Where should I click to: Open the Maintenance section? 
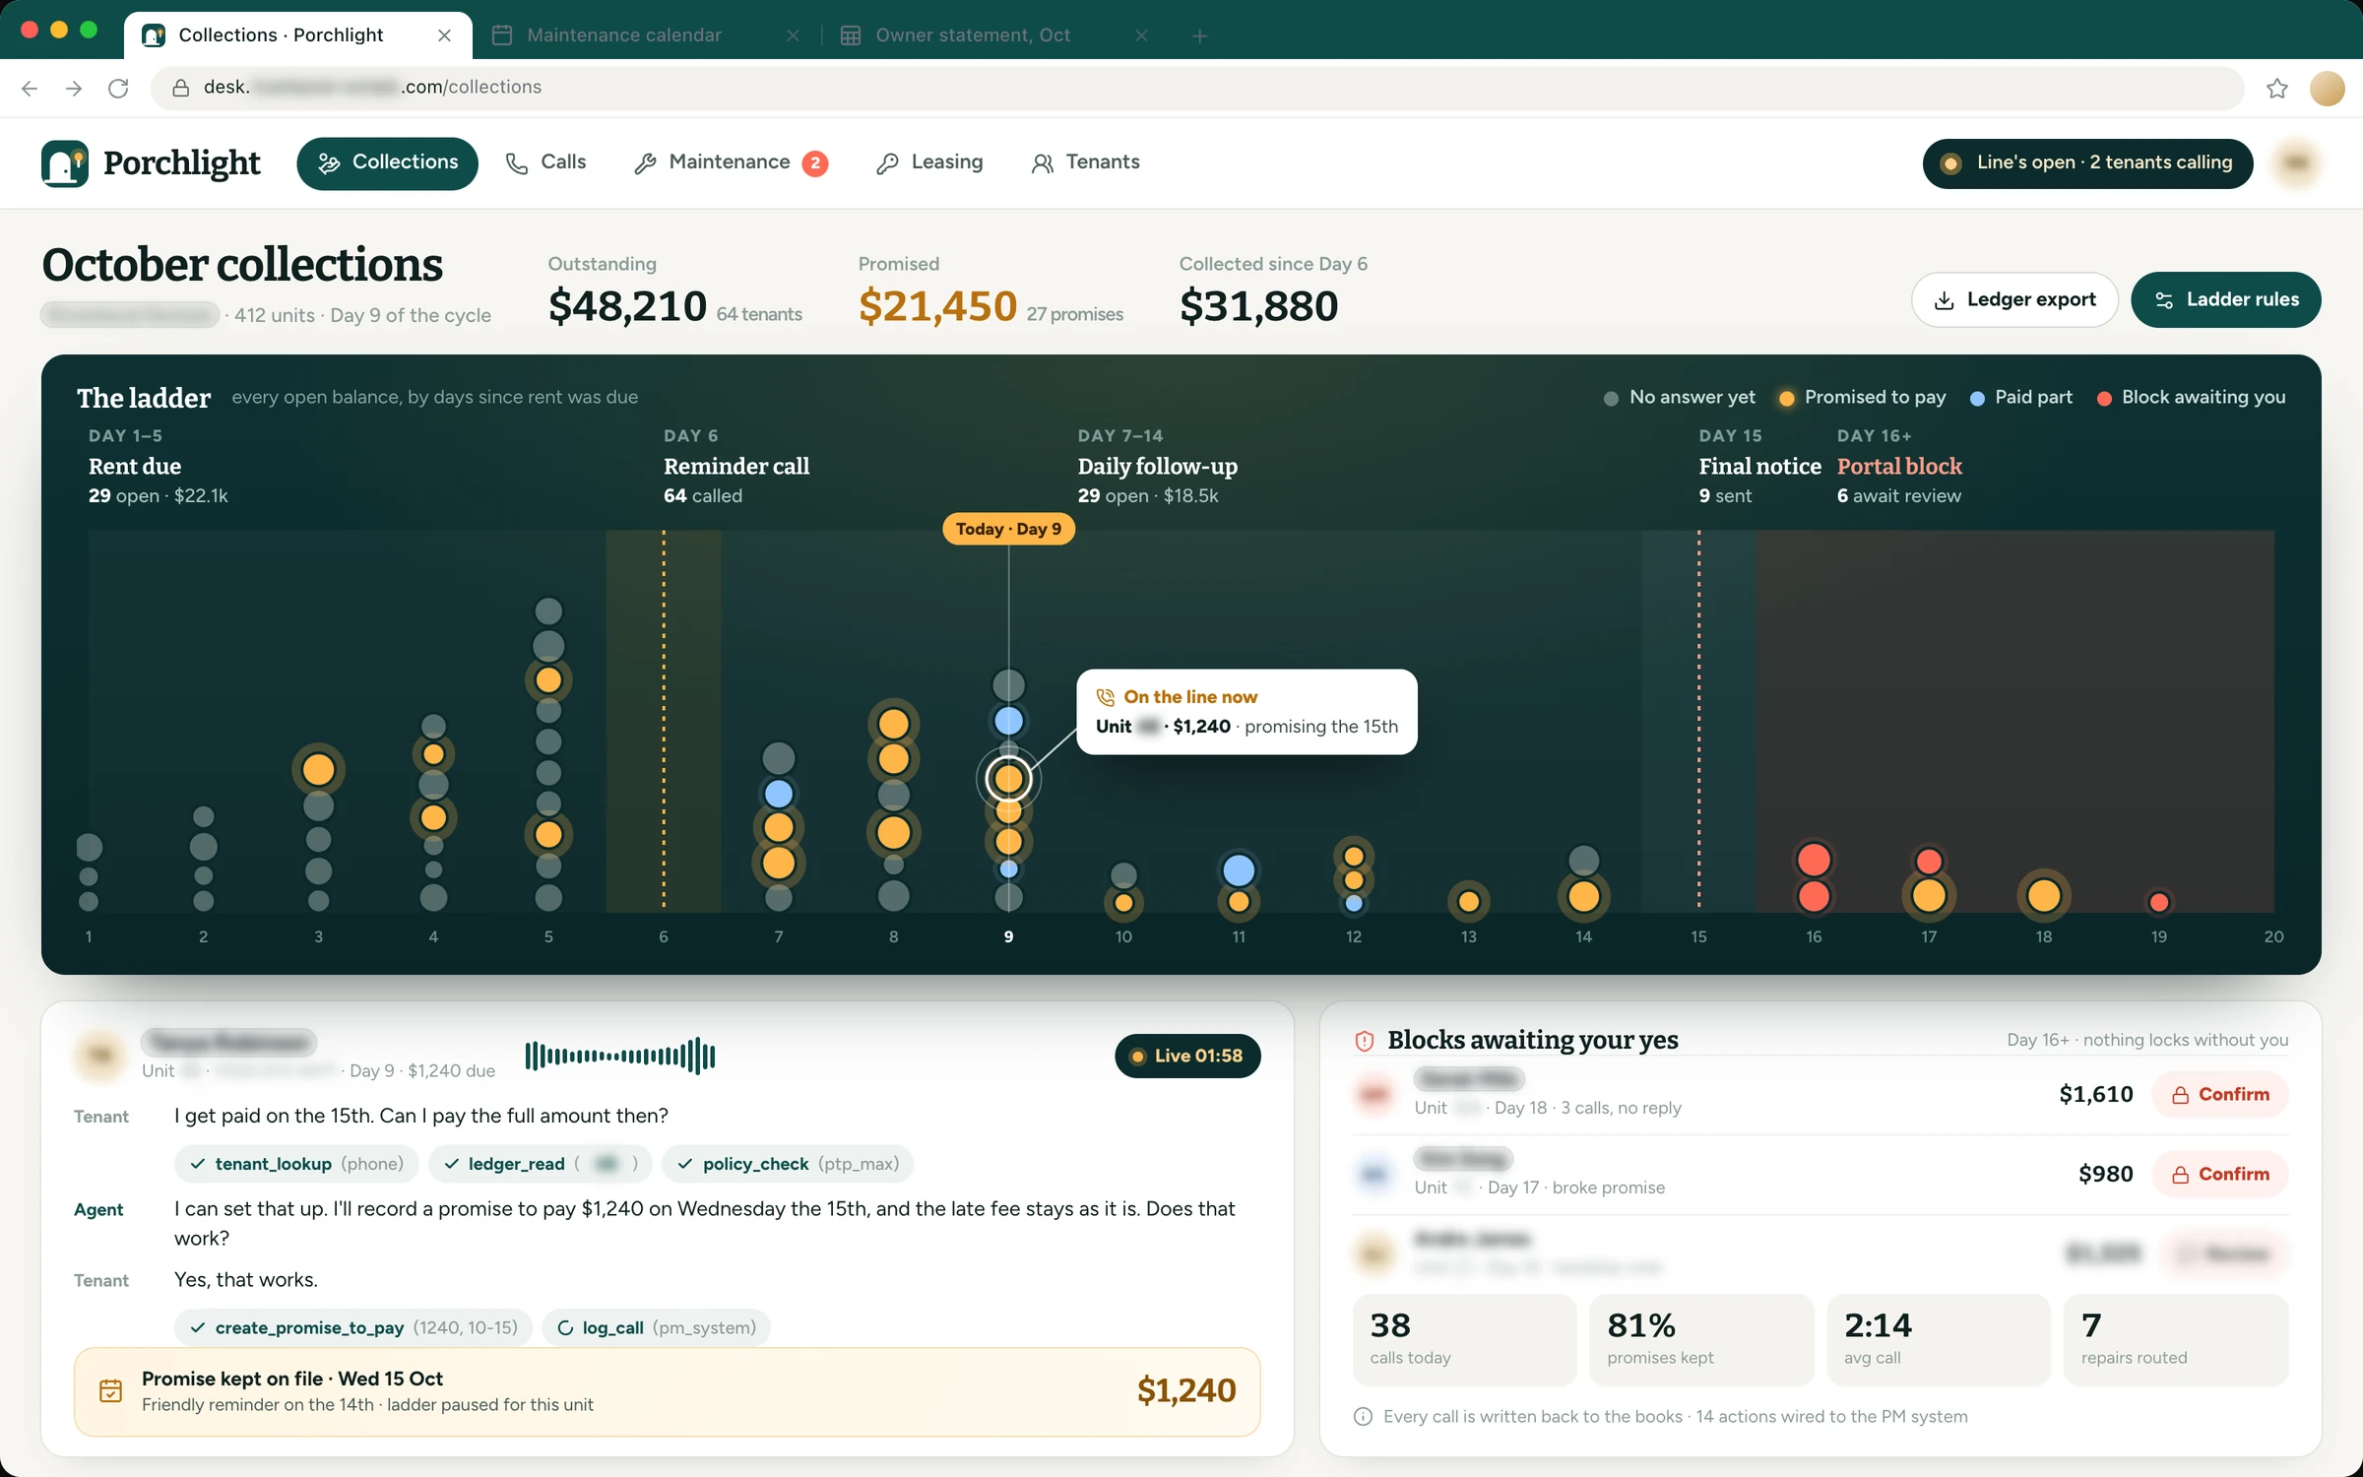point(731,162)
